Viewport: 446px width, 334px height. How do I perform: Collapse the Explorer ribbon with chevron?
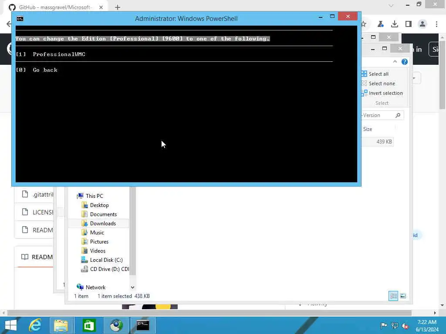click(395, 62)
